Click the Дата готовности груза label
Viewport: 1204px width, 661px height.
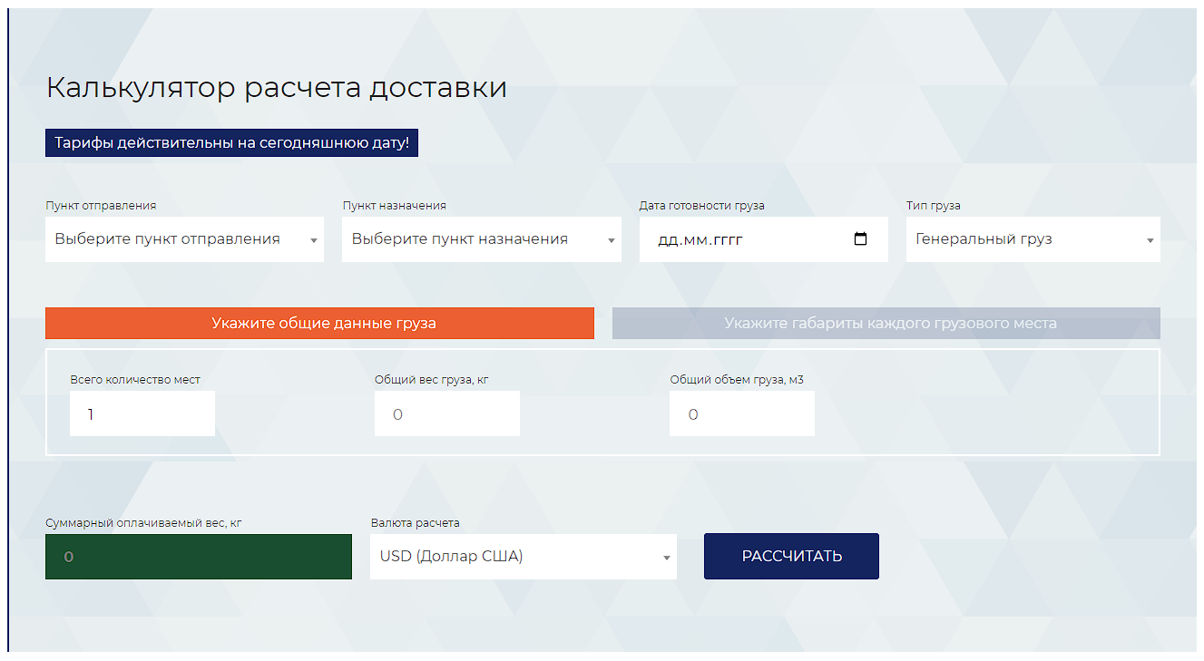701,206
